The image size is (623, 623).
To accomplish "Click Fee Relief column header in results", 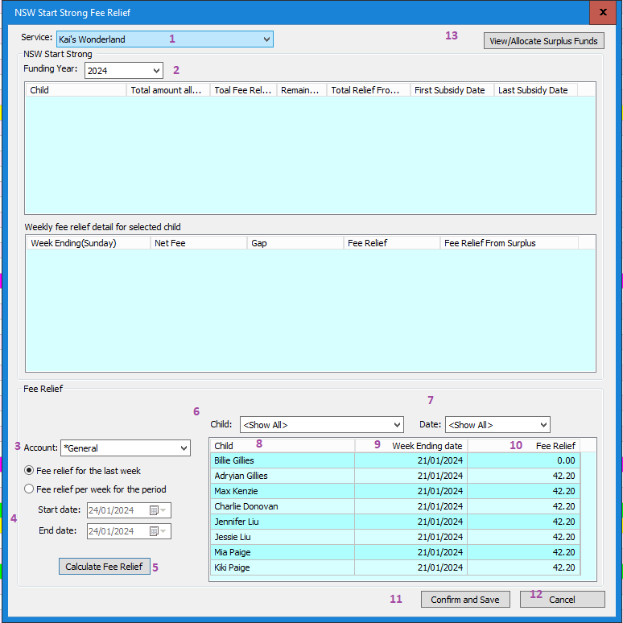I will (x=525, y=446).
